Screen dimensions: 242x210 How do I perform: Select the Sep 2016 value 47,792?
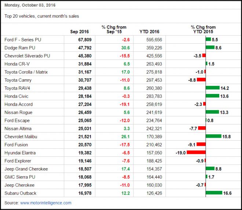click(85, 48)
